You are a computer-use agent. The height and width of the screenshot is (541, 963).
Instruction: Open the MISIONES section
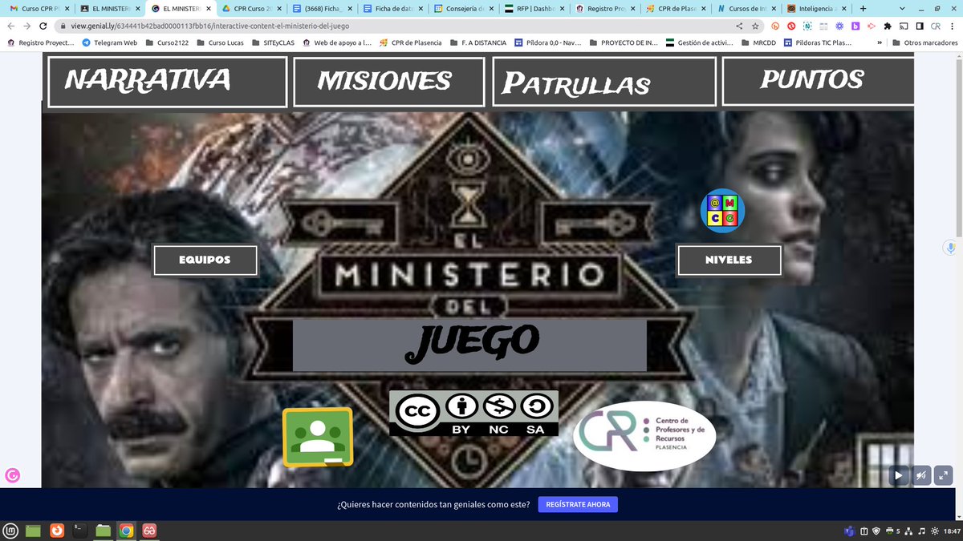(x=389, y=82)
